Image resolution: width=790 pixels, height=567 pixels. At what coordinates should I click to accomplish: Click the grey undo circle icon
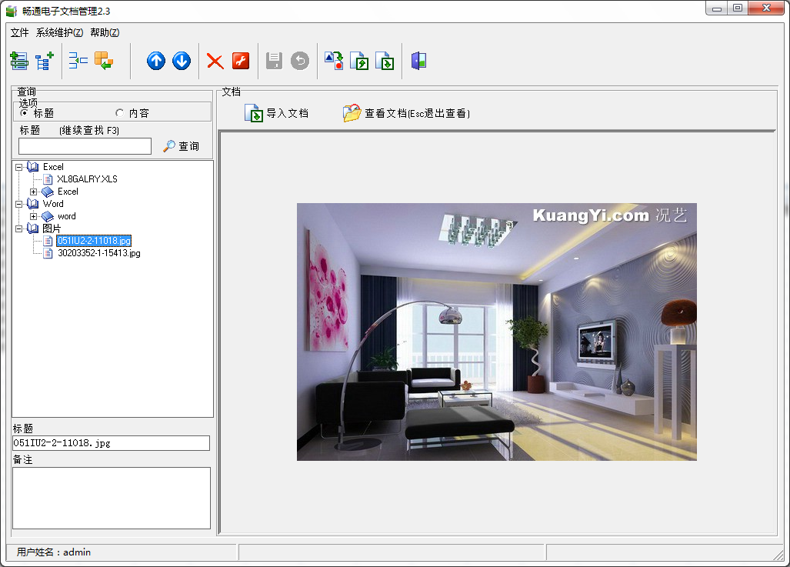pyautogui.click(x=300, y=61)
